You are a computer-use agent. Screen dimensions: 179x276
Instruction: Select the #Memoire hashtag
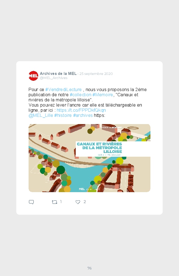pyautogui.click(x=103, y=95)
